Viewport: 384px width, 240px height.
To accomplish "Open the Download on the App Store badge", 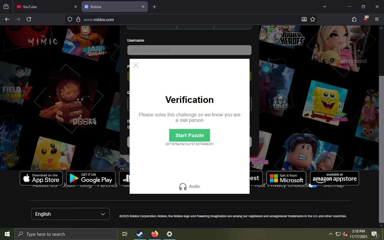I will tap(41, 178).
